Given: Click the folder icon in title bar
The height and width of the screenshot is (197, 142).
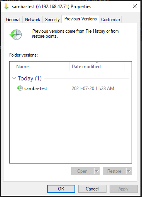Looking at the screenshot, I should coord(6,6).
